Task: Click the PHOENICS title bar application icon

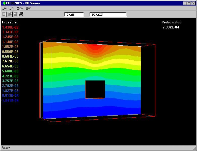Action: pyautogui.click(x=4, y=3)
